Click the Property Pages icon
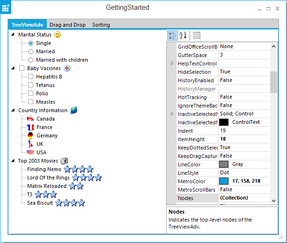 pyautogui.click(x=196, y=36)
